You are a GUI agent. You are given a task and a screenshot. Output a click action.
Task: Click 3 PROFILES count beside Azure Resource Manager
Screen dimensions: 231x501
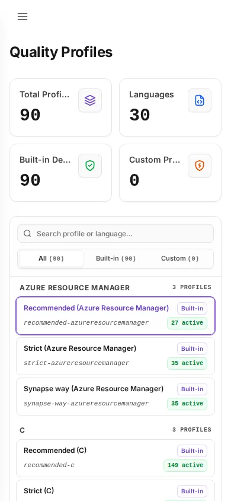[192, 287]
